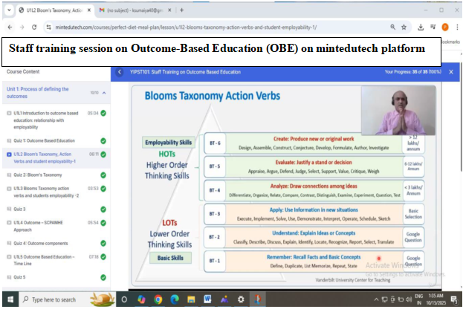
Task: Click the completion check for Quiz 1: Outcome Based Education
Action: (x=103, y=140)
